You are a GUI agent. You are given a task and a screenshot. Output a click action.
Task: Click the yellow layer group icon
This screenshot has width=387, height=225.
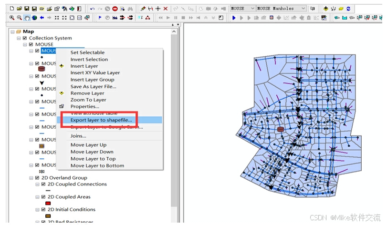coord(341,9)
